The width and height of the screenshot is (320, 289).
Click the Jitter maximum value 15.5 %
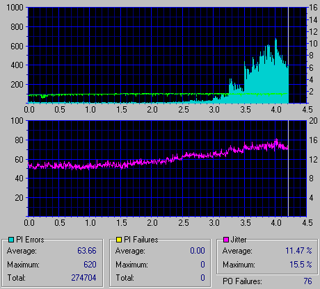point(301,265)
